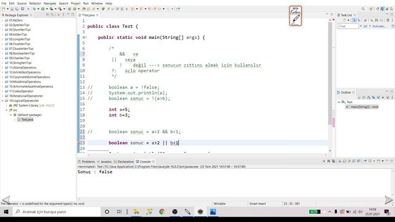Open the Source menu
395x222 pixels.
[22, 3]
